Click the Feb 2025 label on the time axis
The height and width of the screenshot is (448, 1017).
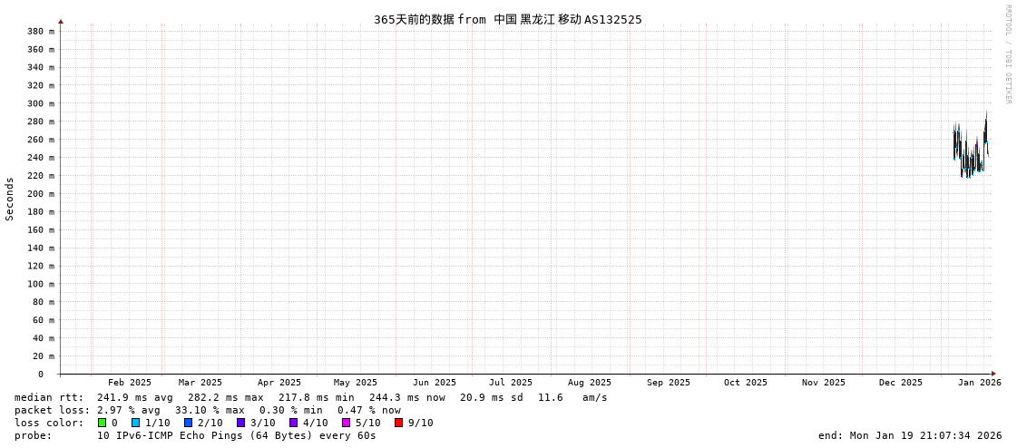tap(130, 383)
